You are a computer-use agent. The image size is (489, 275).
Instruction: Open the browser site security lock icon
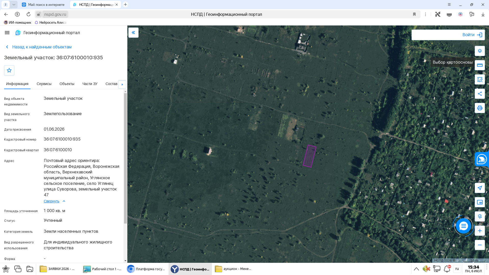pyautogui.click(x=38, y=14)
